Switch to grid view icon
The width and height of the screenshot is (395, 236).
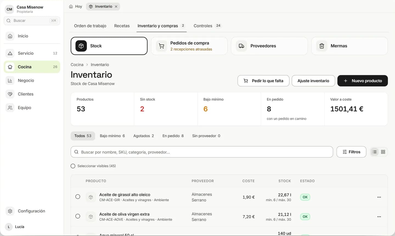tap(383, 152)
